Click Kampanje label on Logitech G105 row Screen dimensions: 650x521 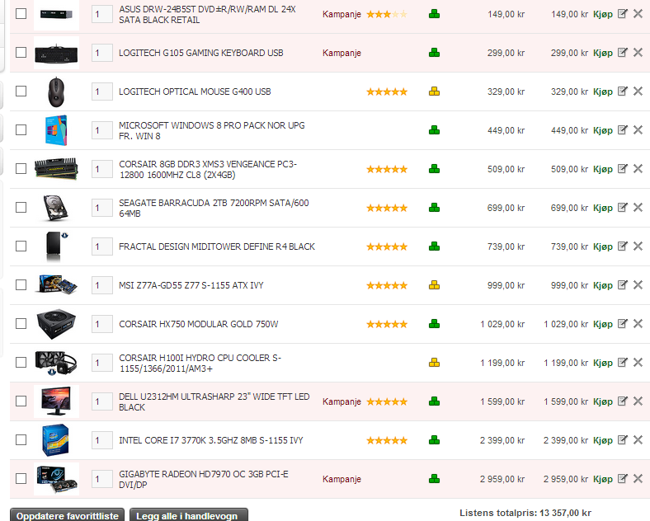(x=341, y=53)
